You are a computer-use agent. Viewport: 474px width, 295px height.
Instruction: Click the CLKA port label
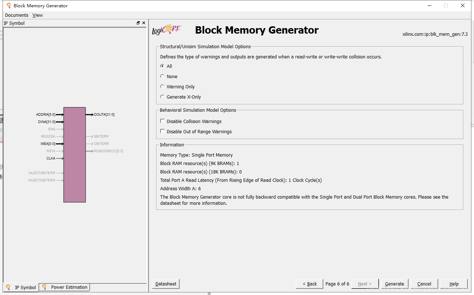coord(51,158)
